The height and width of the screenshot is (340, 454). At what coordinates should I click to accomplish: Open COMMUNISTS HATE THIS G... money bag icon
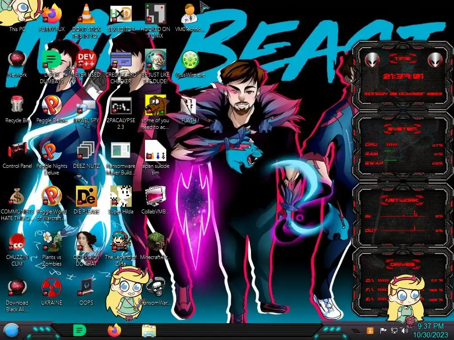pos(17,197)
